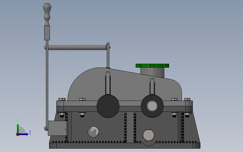Select the flat base plate of the gearbox

[x=125, y=146]
